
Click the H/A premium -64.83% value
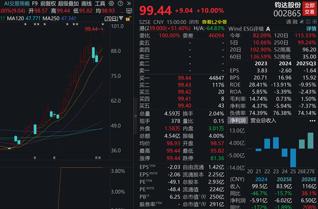215,28
